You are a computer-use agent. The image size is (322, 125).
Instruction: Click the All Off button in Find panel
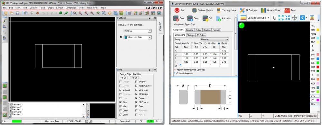click(x=135, y=78)
